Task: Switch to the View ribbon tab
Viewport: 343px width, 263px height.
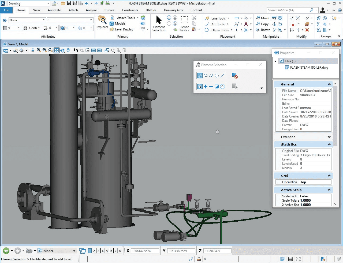Action: 36,10
